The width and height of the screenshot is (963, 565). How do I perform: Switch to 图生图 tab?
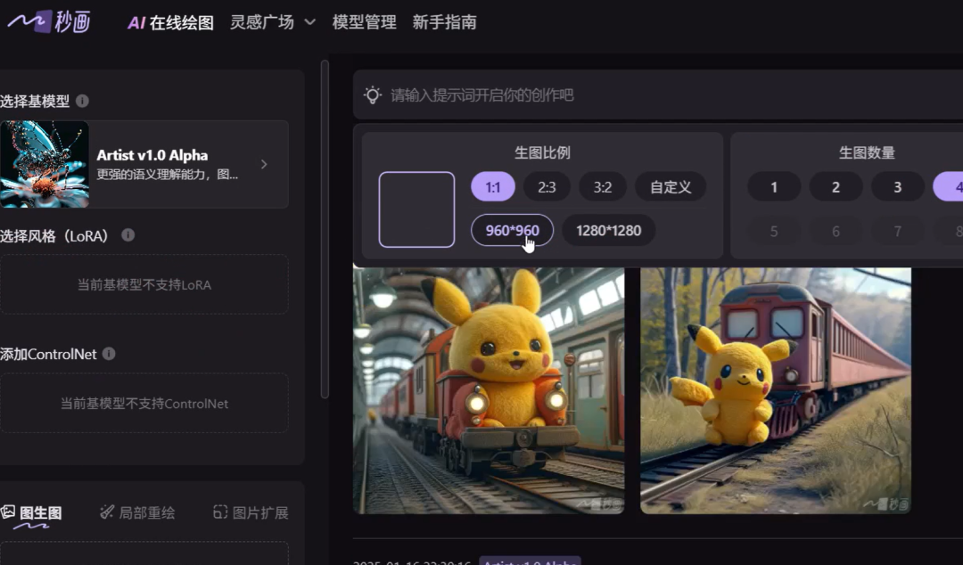(32, 513)
